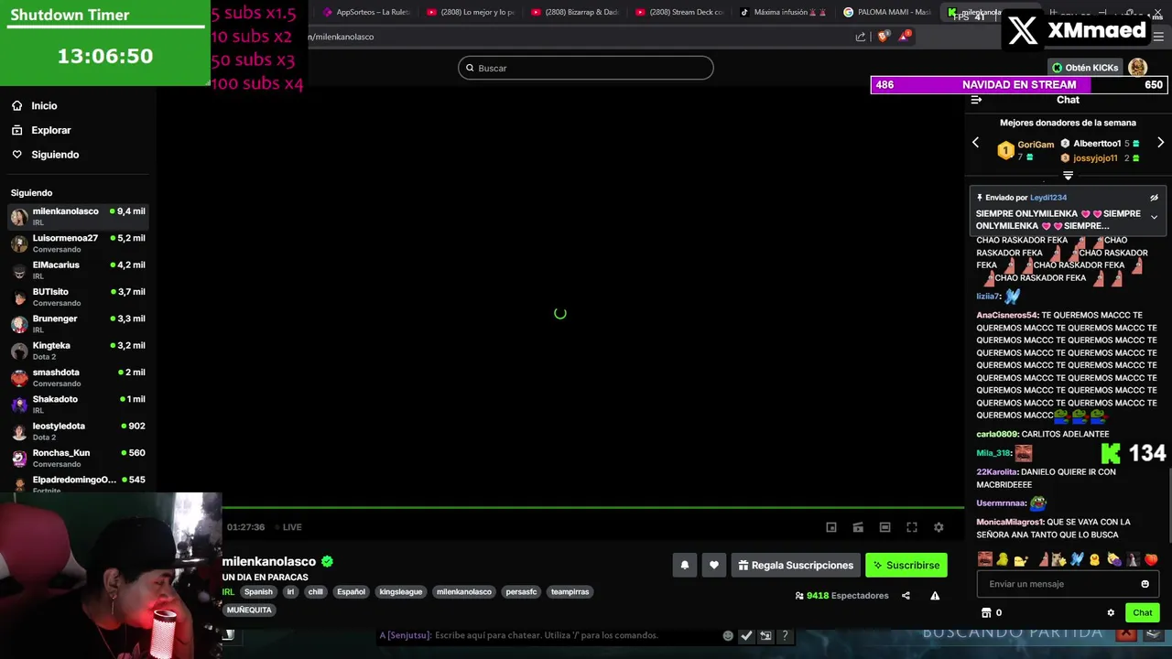Click the browser share page icon
This screenshot has height=659, width=1172.
click(861, 37)
